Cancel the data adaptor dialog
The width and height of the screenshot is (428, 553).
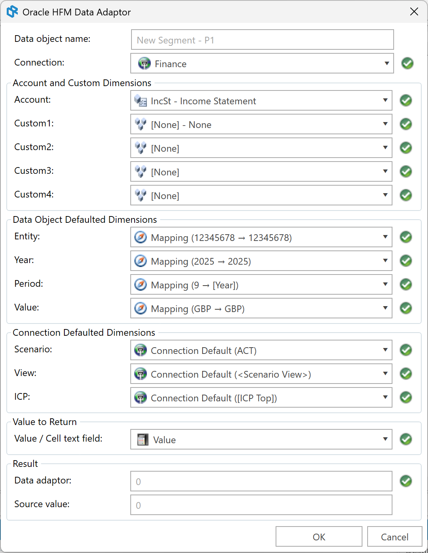point(394,537)
